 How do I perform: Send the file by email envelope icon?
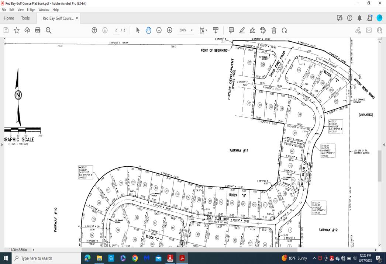click(369, 30)
